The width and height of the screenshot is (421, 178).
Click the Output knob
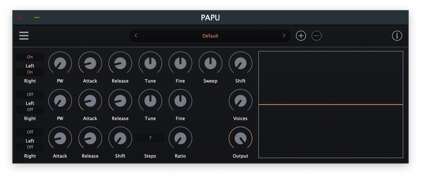240,138
